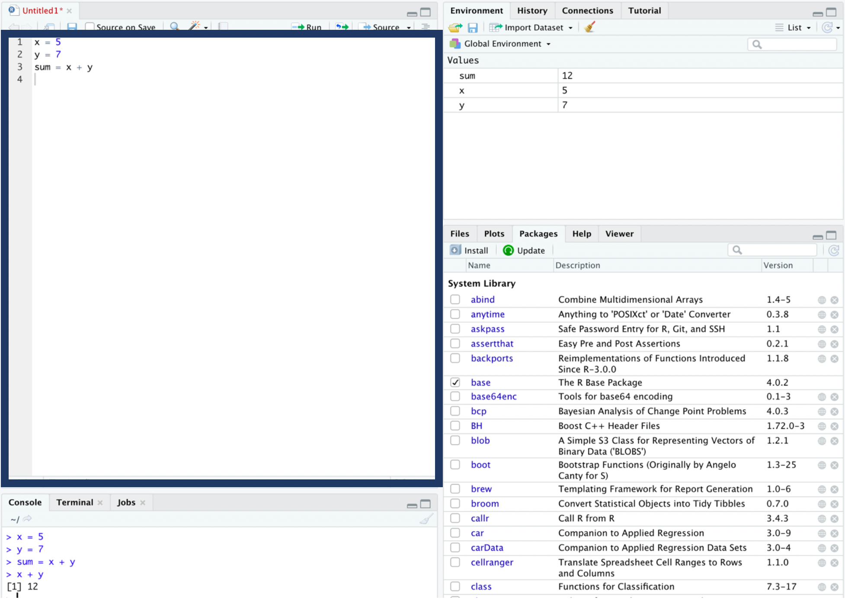
Task: Click the Install button in Packages pane
Action: tap(470, 250)
